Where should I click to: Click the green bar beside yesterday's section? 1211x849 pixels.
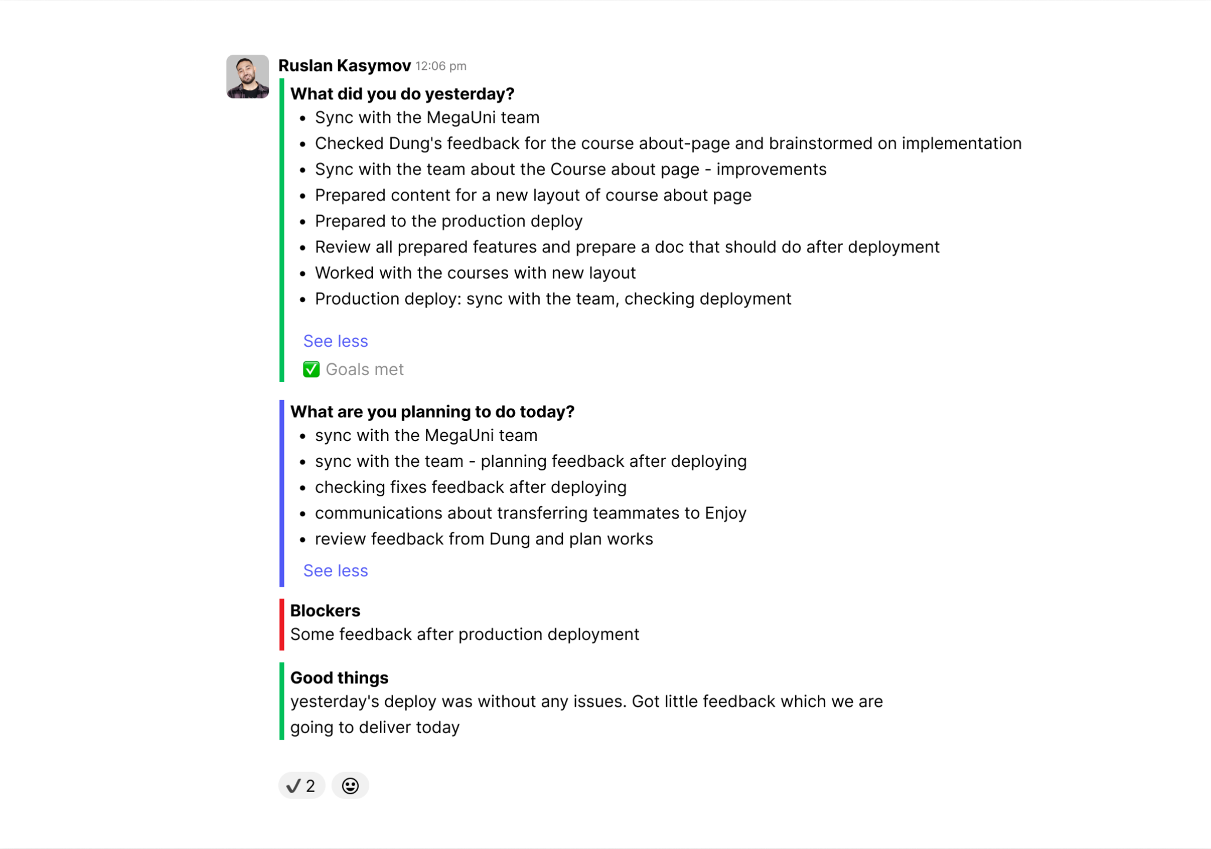(282, 230)
